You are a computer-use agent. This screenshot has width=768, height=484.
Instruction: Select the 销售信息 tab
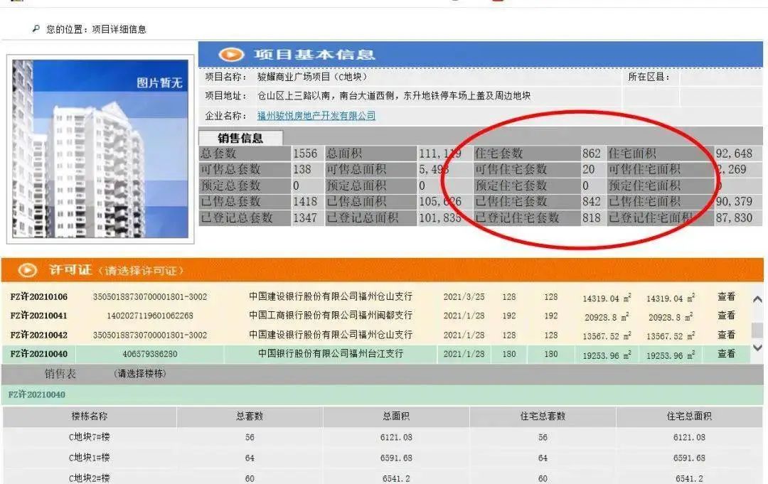(x=240, y=138)
